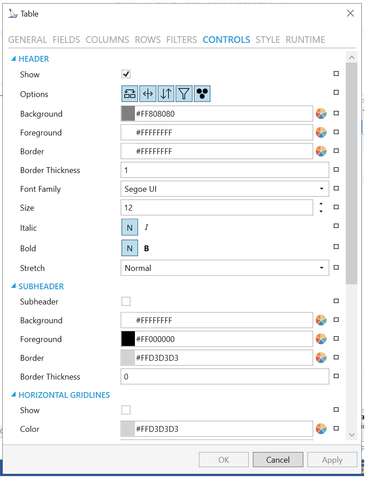Switch to the STYLE tab
Image resolution: width=365 pixels, height=477 pixels.
pos(268,40)
